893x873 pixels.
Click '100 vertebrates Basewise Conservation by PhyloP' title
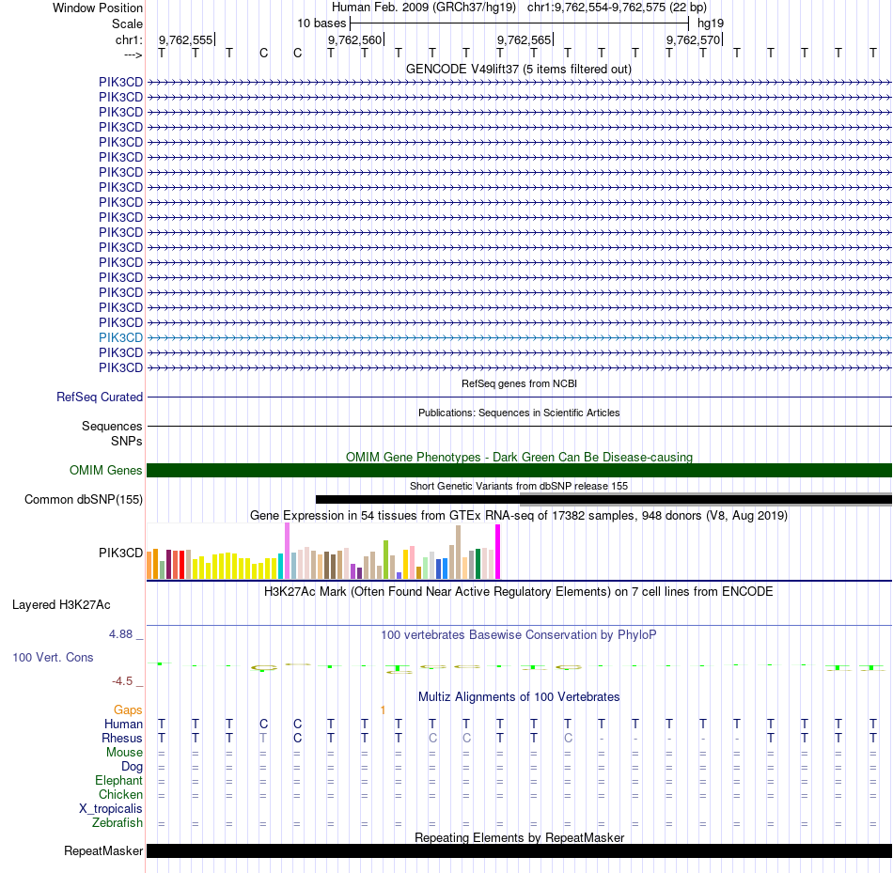pyautogui.click(x=519, y=634)
